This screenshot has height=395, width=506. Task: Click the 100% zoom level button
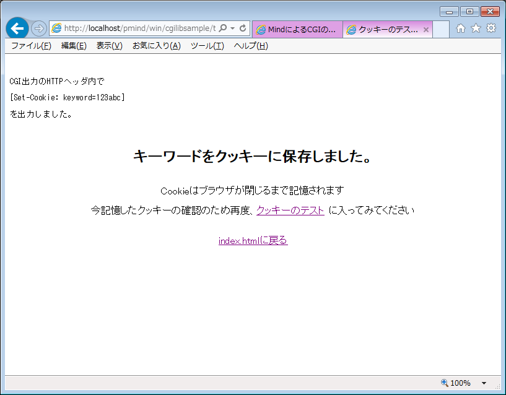point(460,383)
